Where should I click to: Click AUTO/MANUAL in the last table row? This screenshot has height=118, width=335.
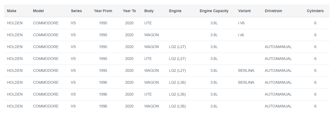(278, 106)
